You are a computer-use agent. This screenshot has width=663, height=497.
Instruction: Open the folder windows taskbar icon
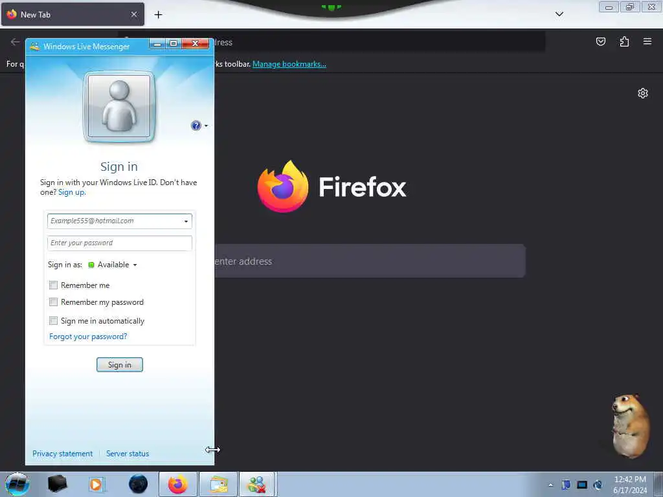click(218, 484)
